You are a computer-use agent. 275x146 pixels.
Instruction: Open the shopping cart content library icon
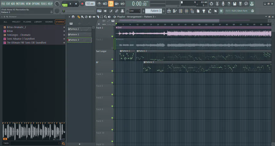click(x=221, y=11)
